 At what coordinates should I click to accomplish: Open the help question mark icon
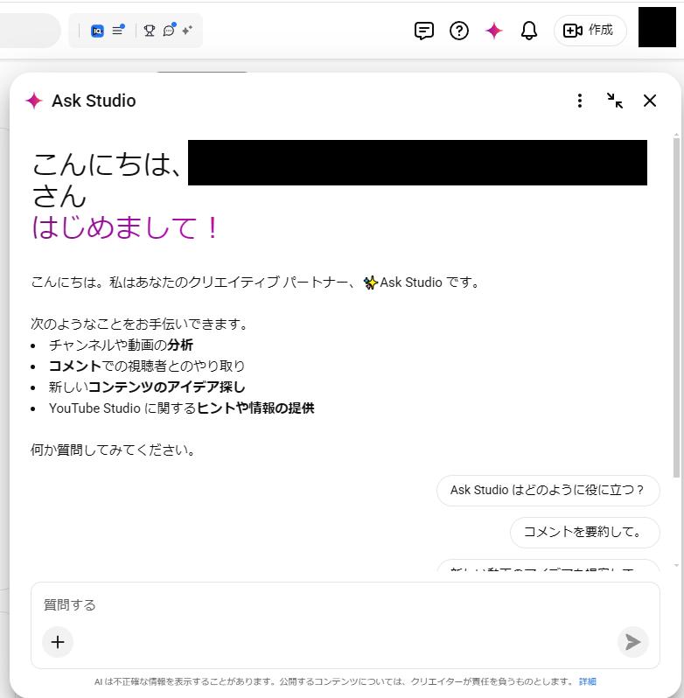pyautogui.click(x=459, y=31)
